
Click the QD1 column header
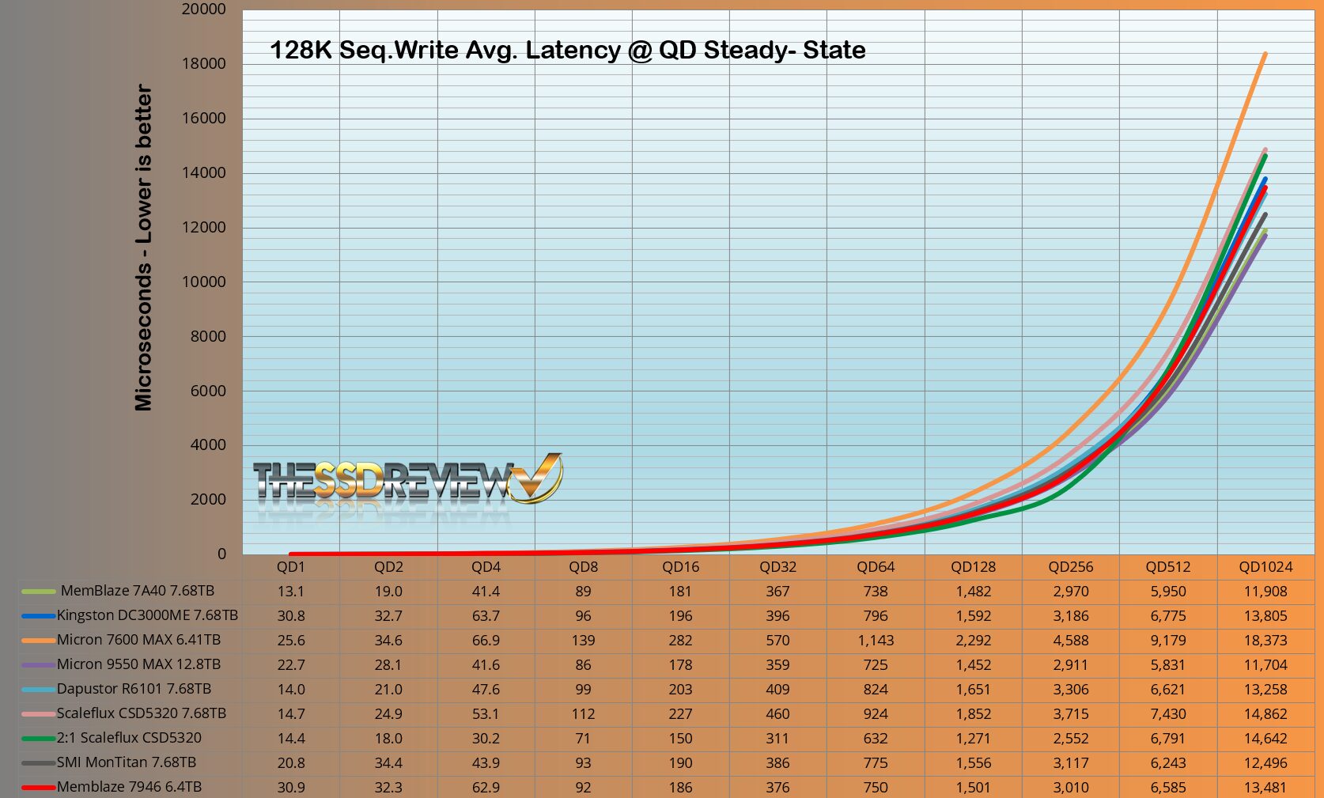click(290, 567)
